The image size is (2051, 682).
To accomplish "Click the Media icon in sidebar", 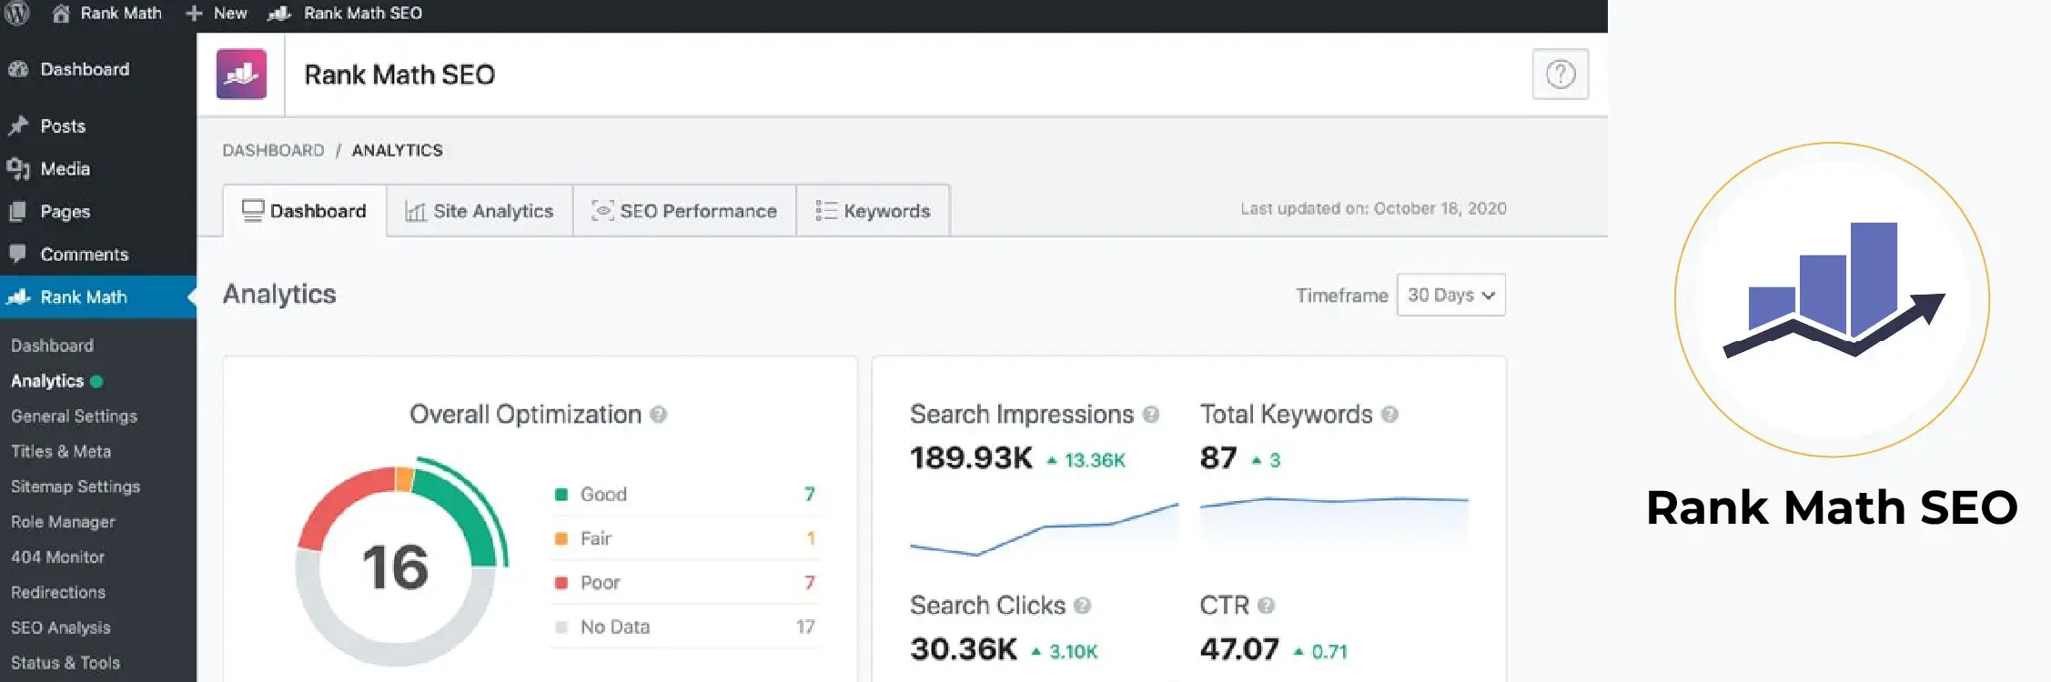I will [x=18, y=169].
